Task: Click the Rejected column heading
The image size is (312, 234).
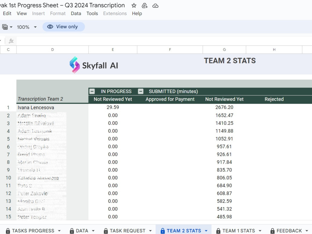Action: (x=274, y=99)
